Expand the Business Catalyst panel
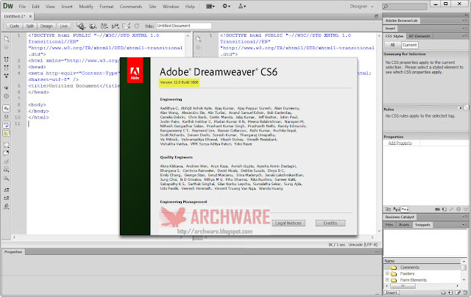This screenshot has height=297, width=471. (400, 217)
